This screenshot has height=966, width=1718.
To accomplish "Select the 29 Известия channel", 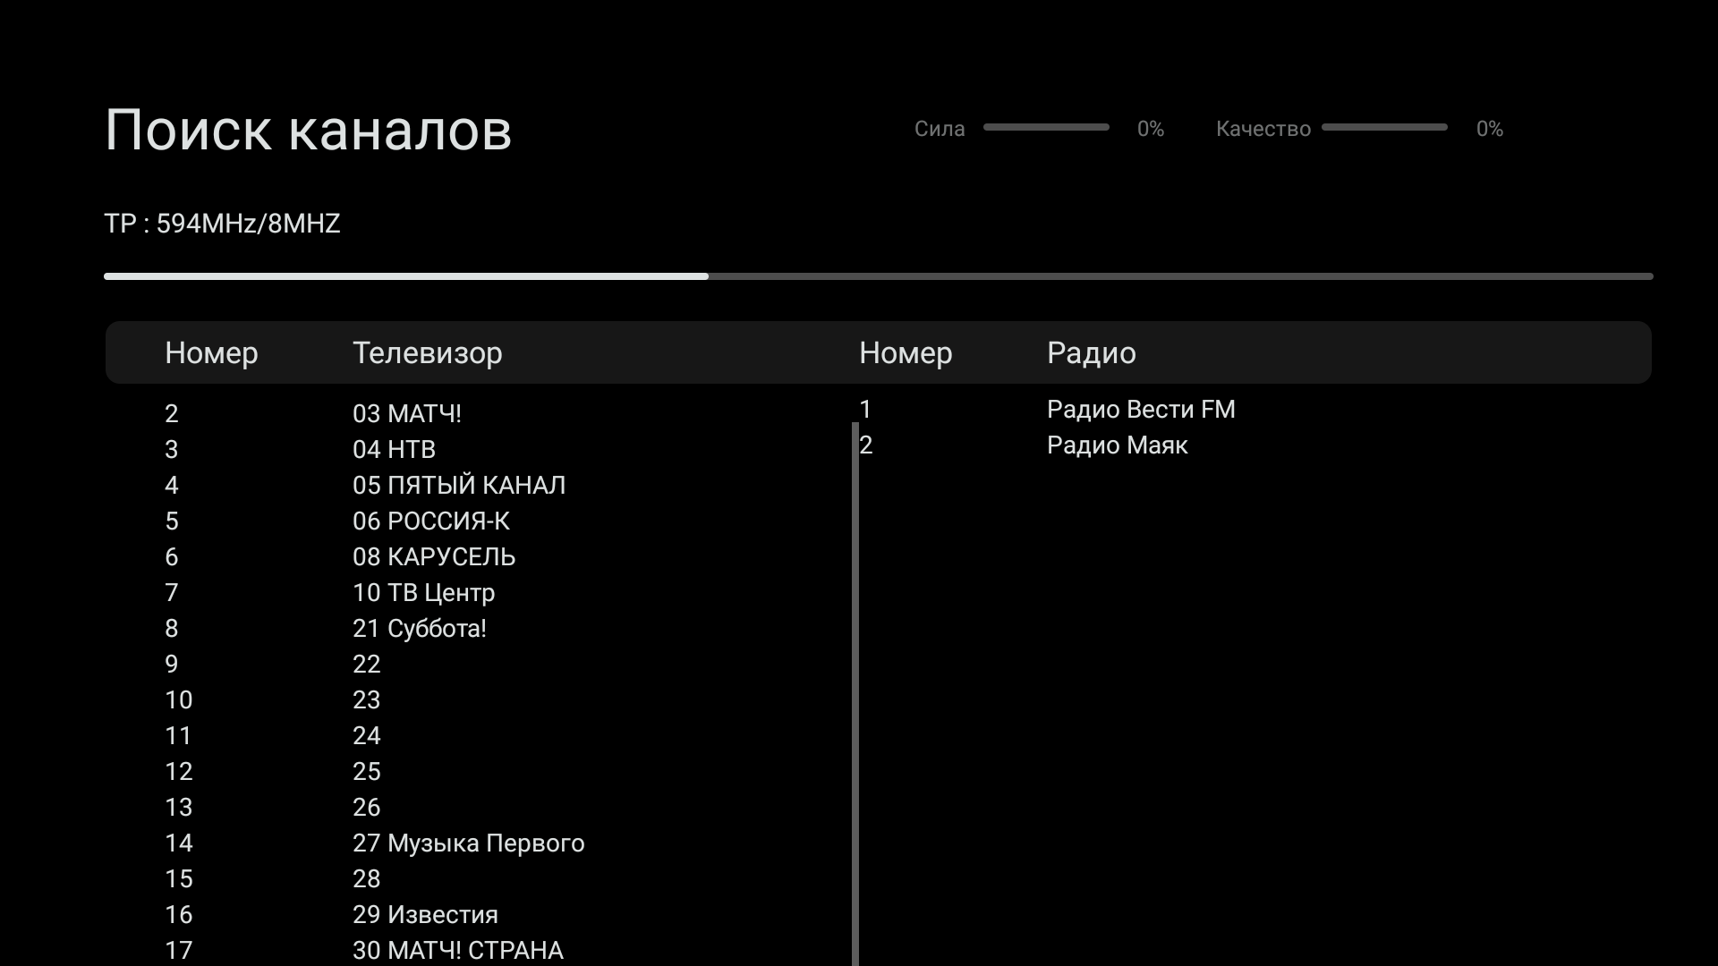I will 425,915.
